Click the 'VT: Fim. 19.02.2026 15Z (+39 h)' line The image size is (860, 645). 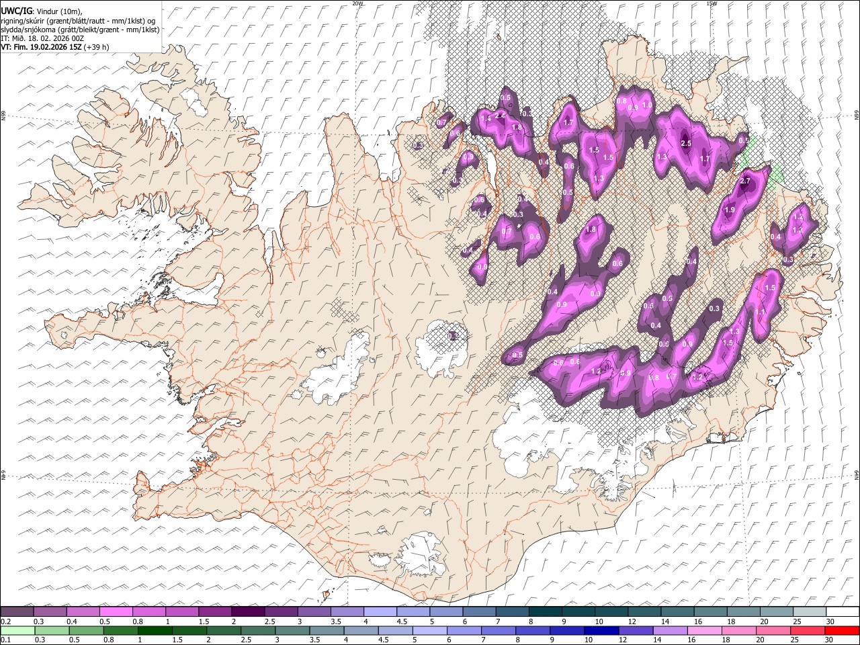(x=54, y=47)
